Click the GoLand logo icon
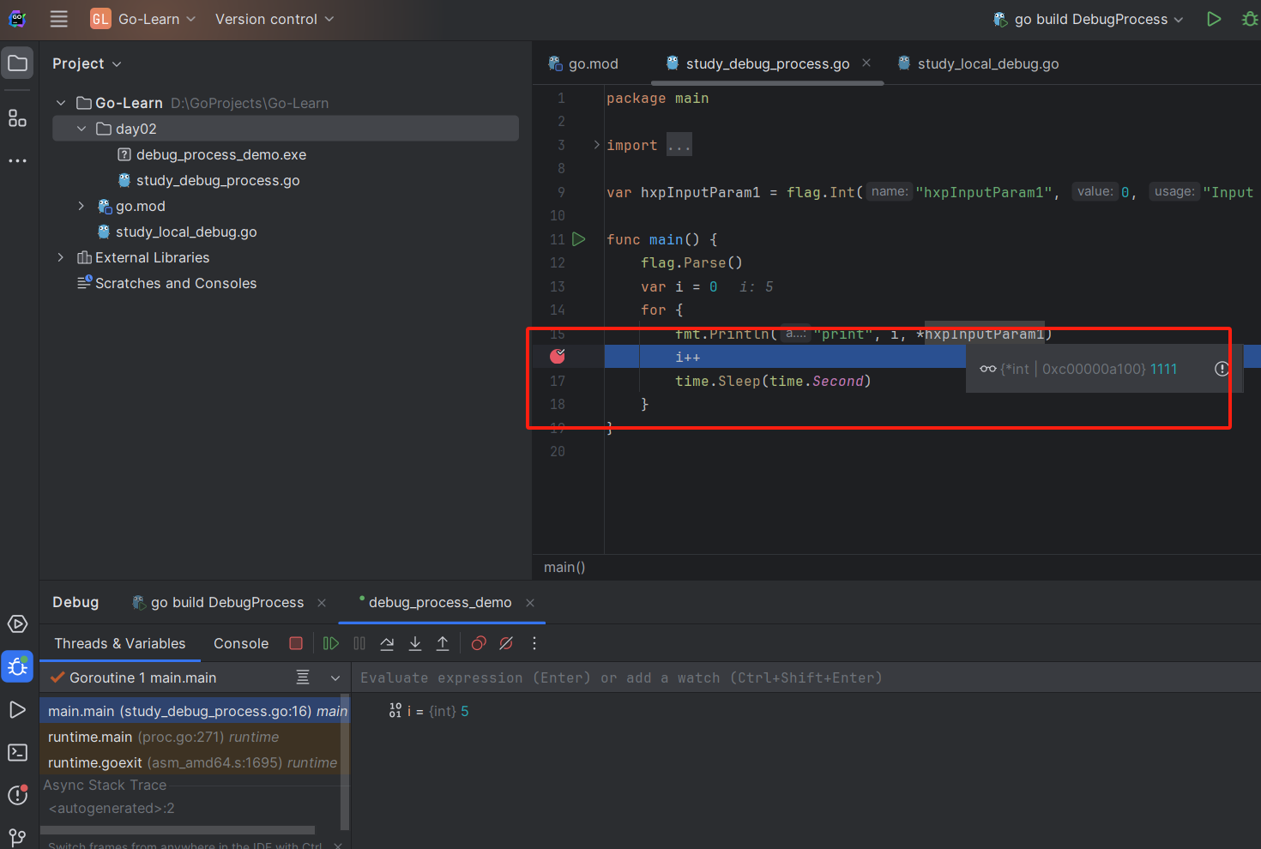Viewport: 1261px width, 849px height. click(x=17, y=19)
